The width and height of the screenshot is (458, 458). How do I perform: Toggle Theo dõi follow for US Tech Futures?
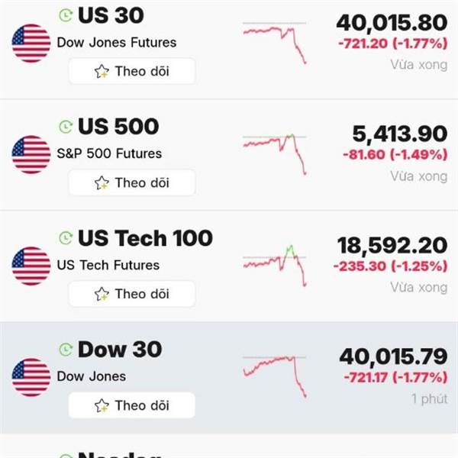pyautogui.click(x=131, y=294)
